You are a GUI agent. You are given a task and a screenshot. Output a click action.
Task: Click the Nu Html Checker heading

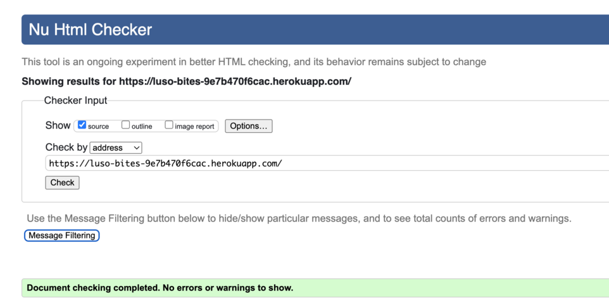90,30
